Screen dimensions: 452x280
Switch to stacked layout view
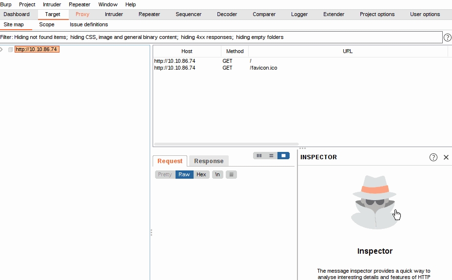(x=272, y=156)
